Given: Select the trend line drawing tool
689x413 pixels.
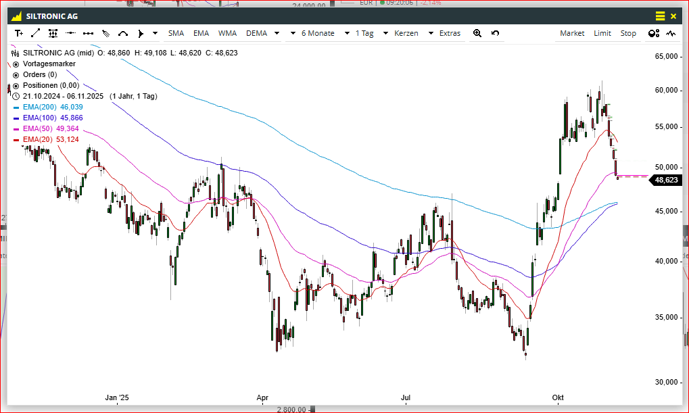Looking at the screenshot, I should click(36, 33).
